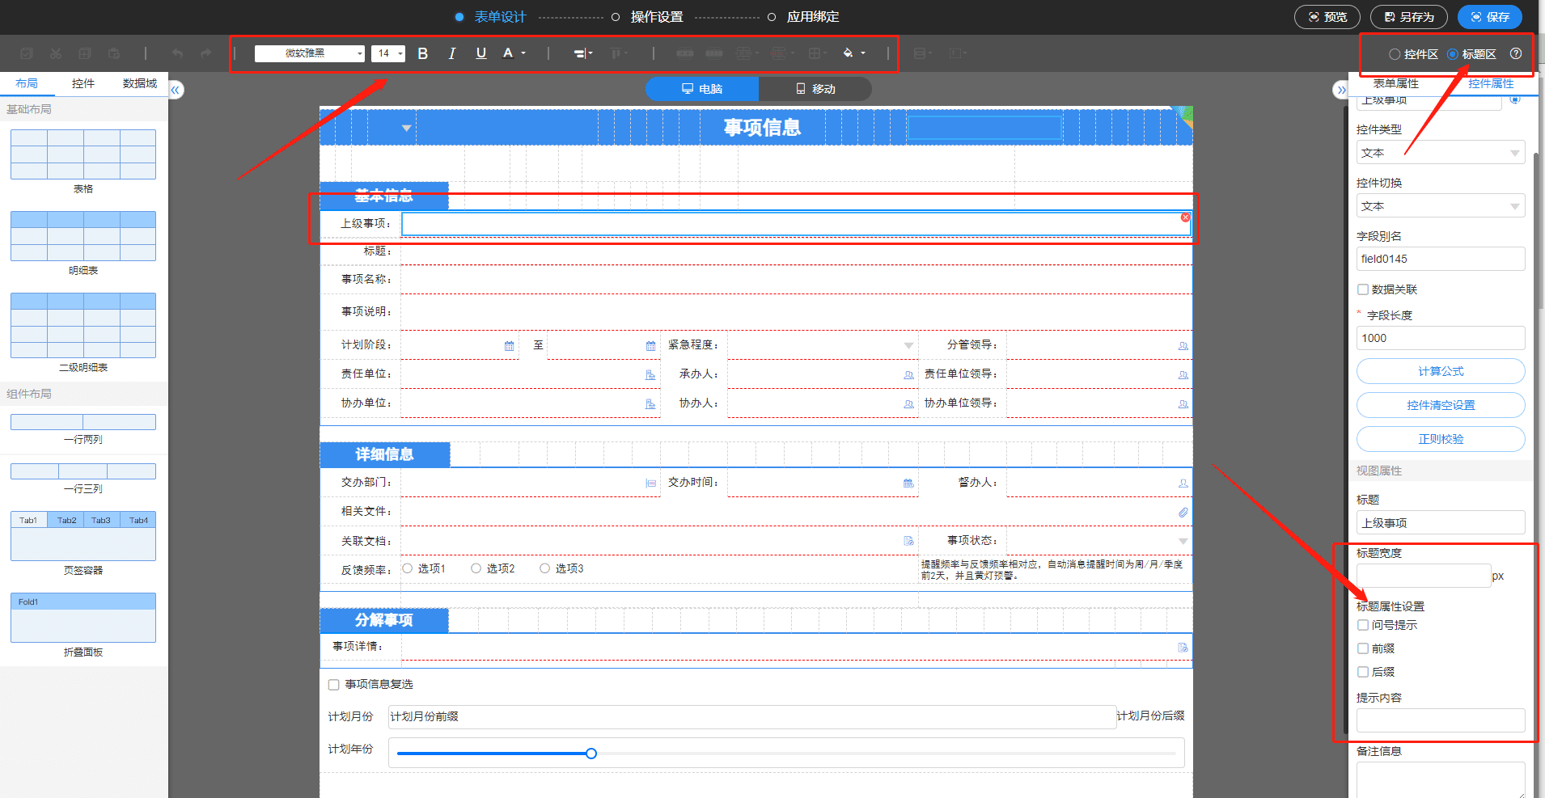
Task: Enable the 数据关联 checkbox
Action: 1363,289
